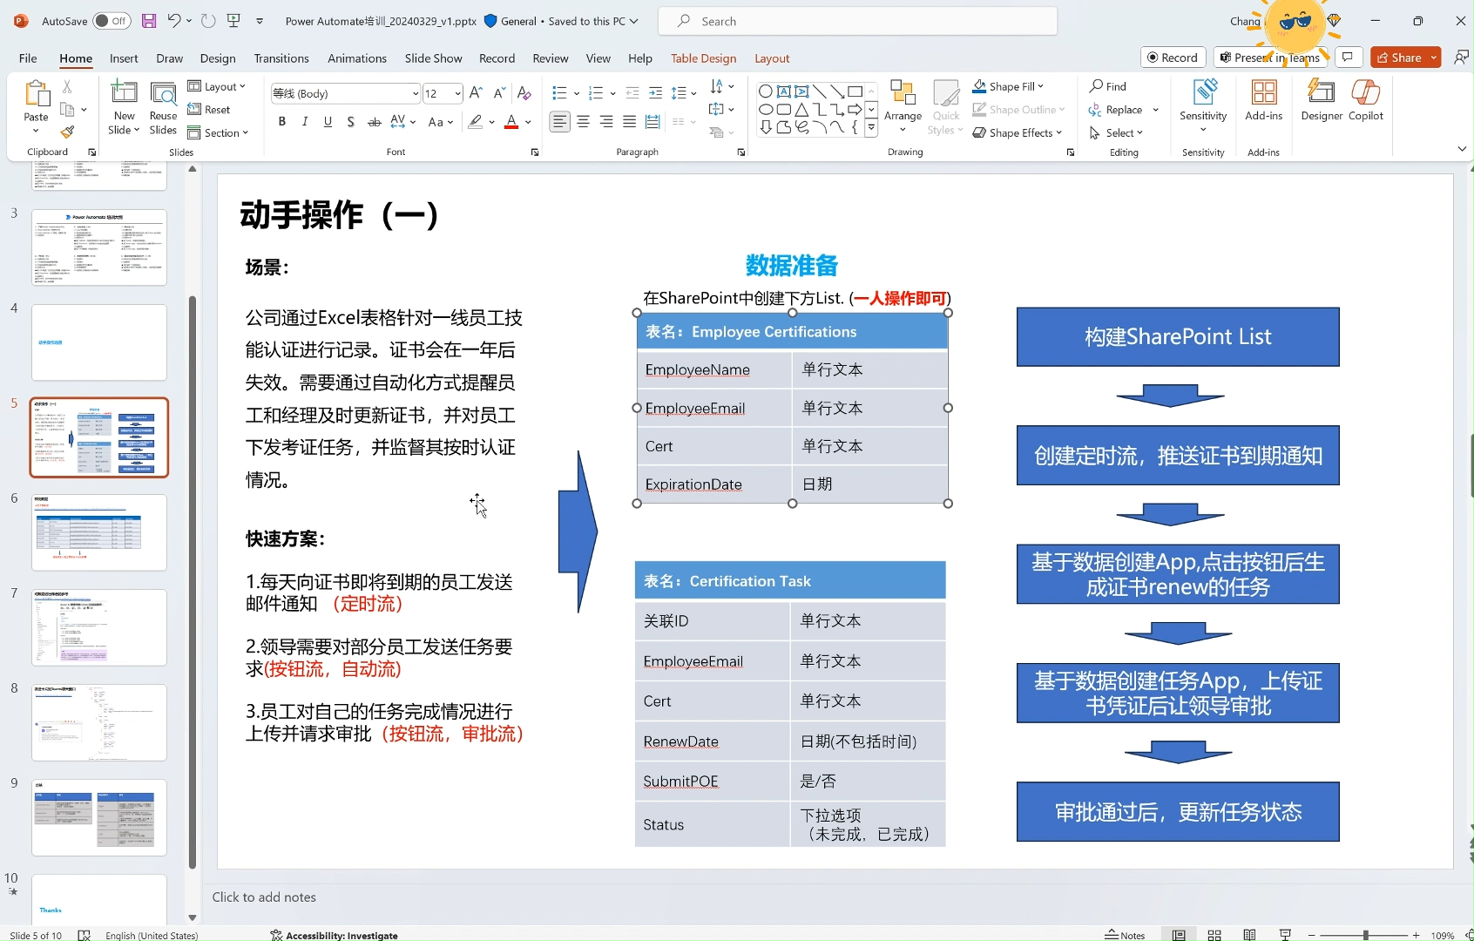
Task: Click the Share button
Action: tap(1404, 58)
